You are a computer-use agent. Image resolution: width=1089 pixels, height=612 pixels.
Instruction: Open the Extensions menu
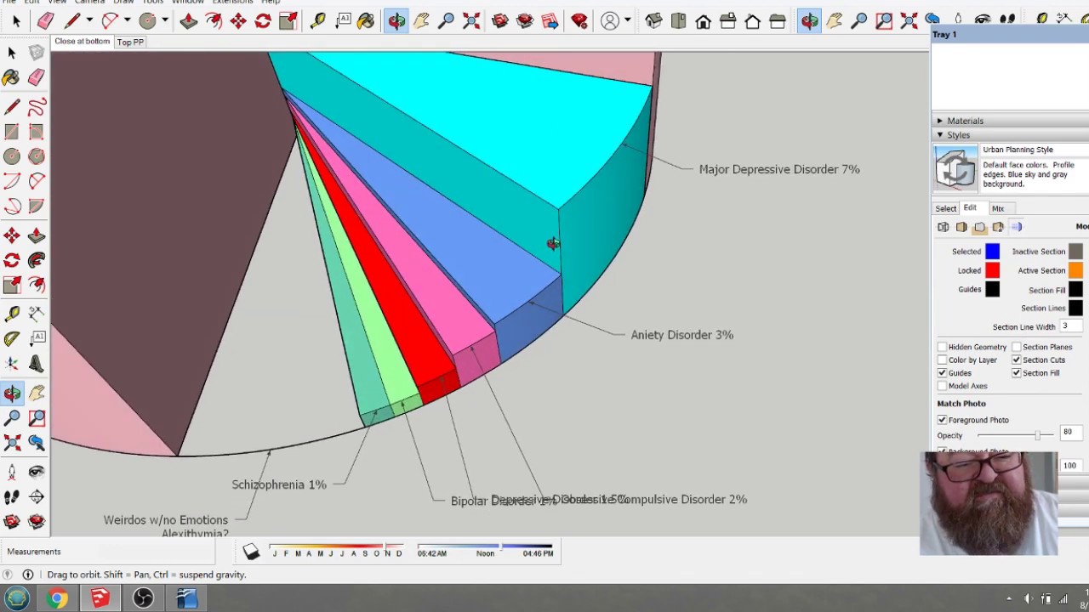point(232,3)
